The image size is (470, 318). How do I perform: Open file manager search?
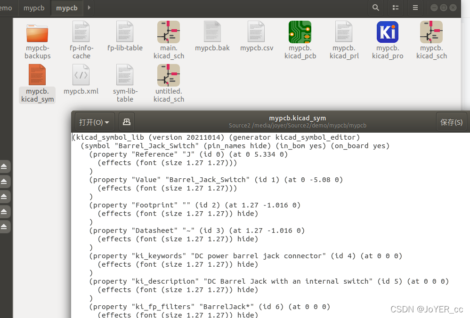(x=376, y=8)
